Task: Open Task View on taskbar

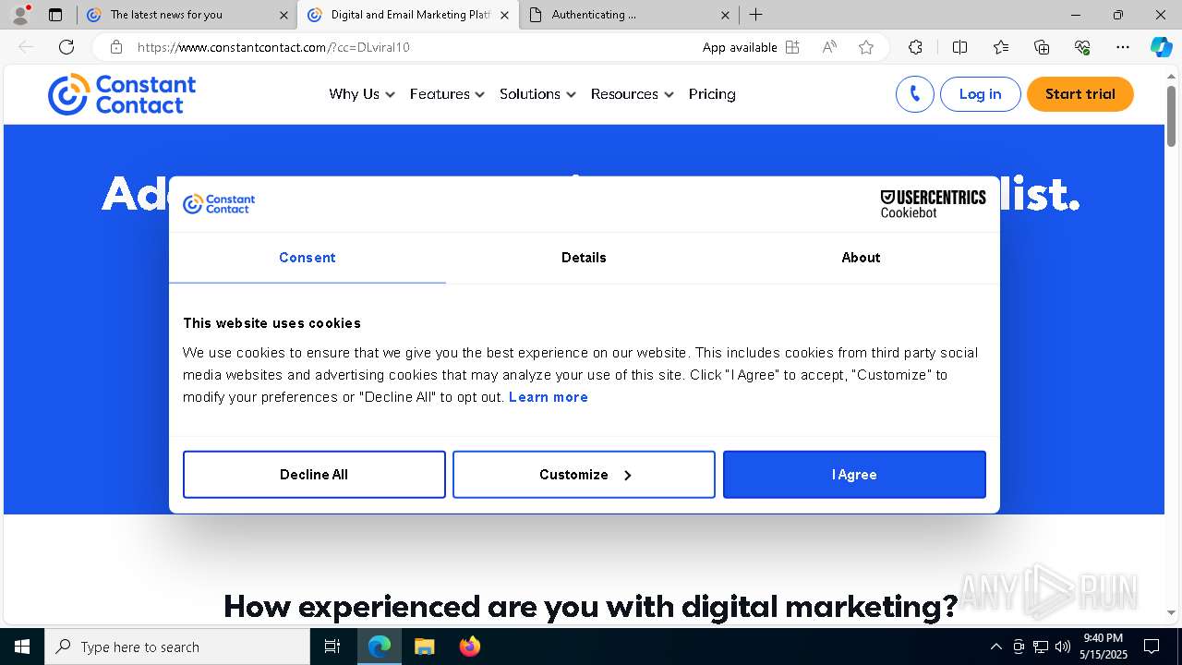Action: coord(332,647)
